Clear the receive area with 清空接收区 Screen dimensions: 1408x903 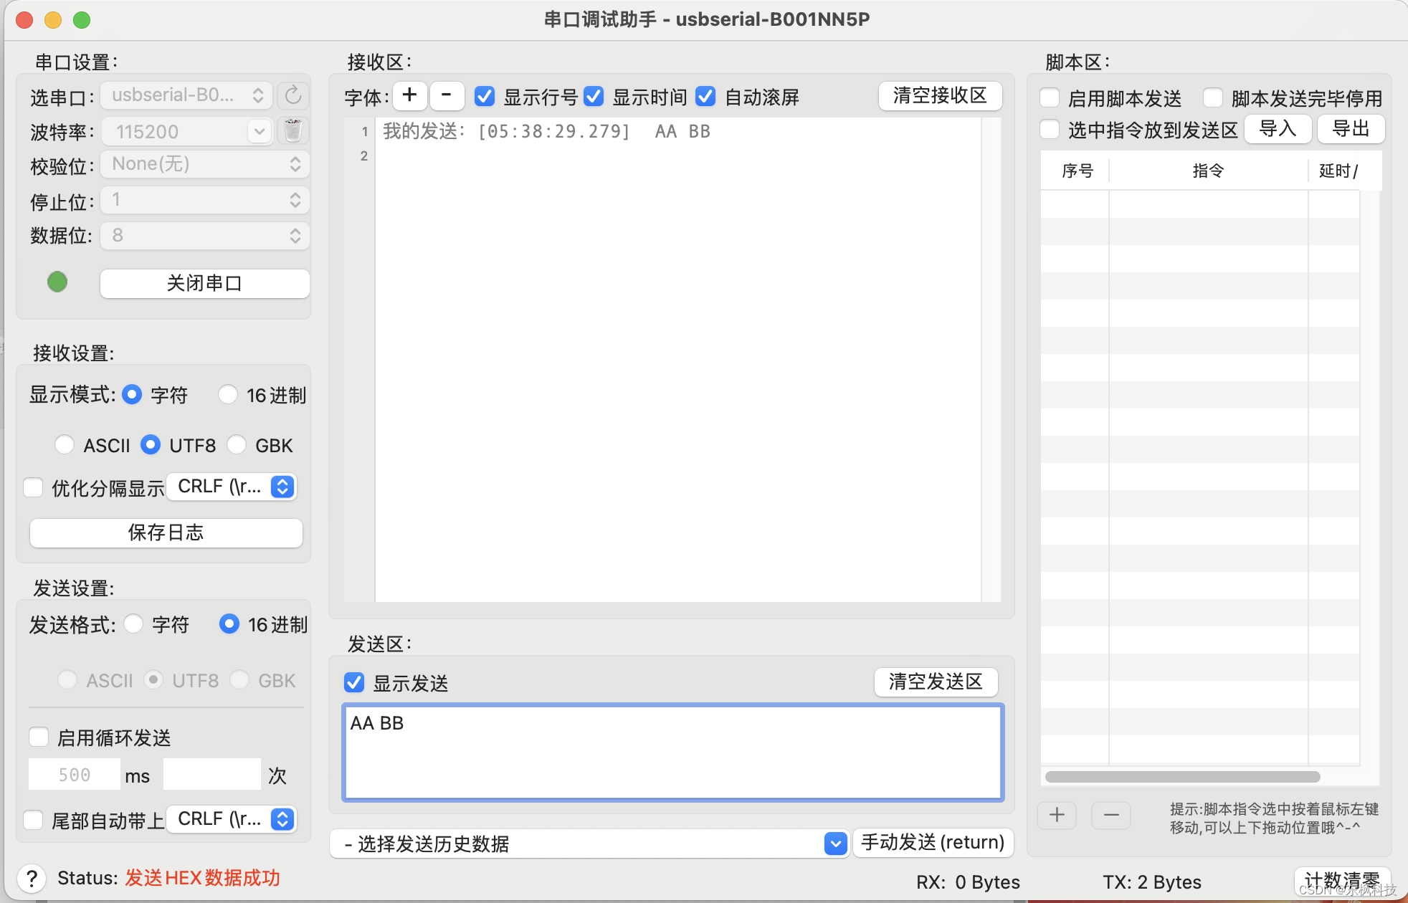point(940,95)
